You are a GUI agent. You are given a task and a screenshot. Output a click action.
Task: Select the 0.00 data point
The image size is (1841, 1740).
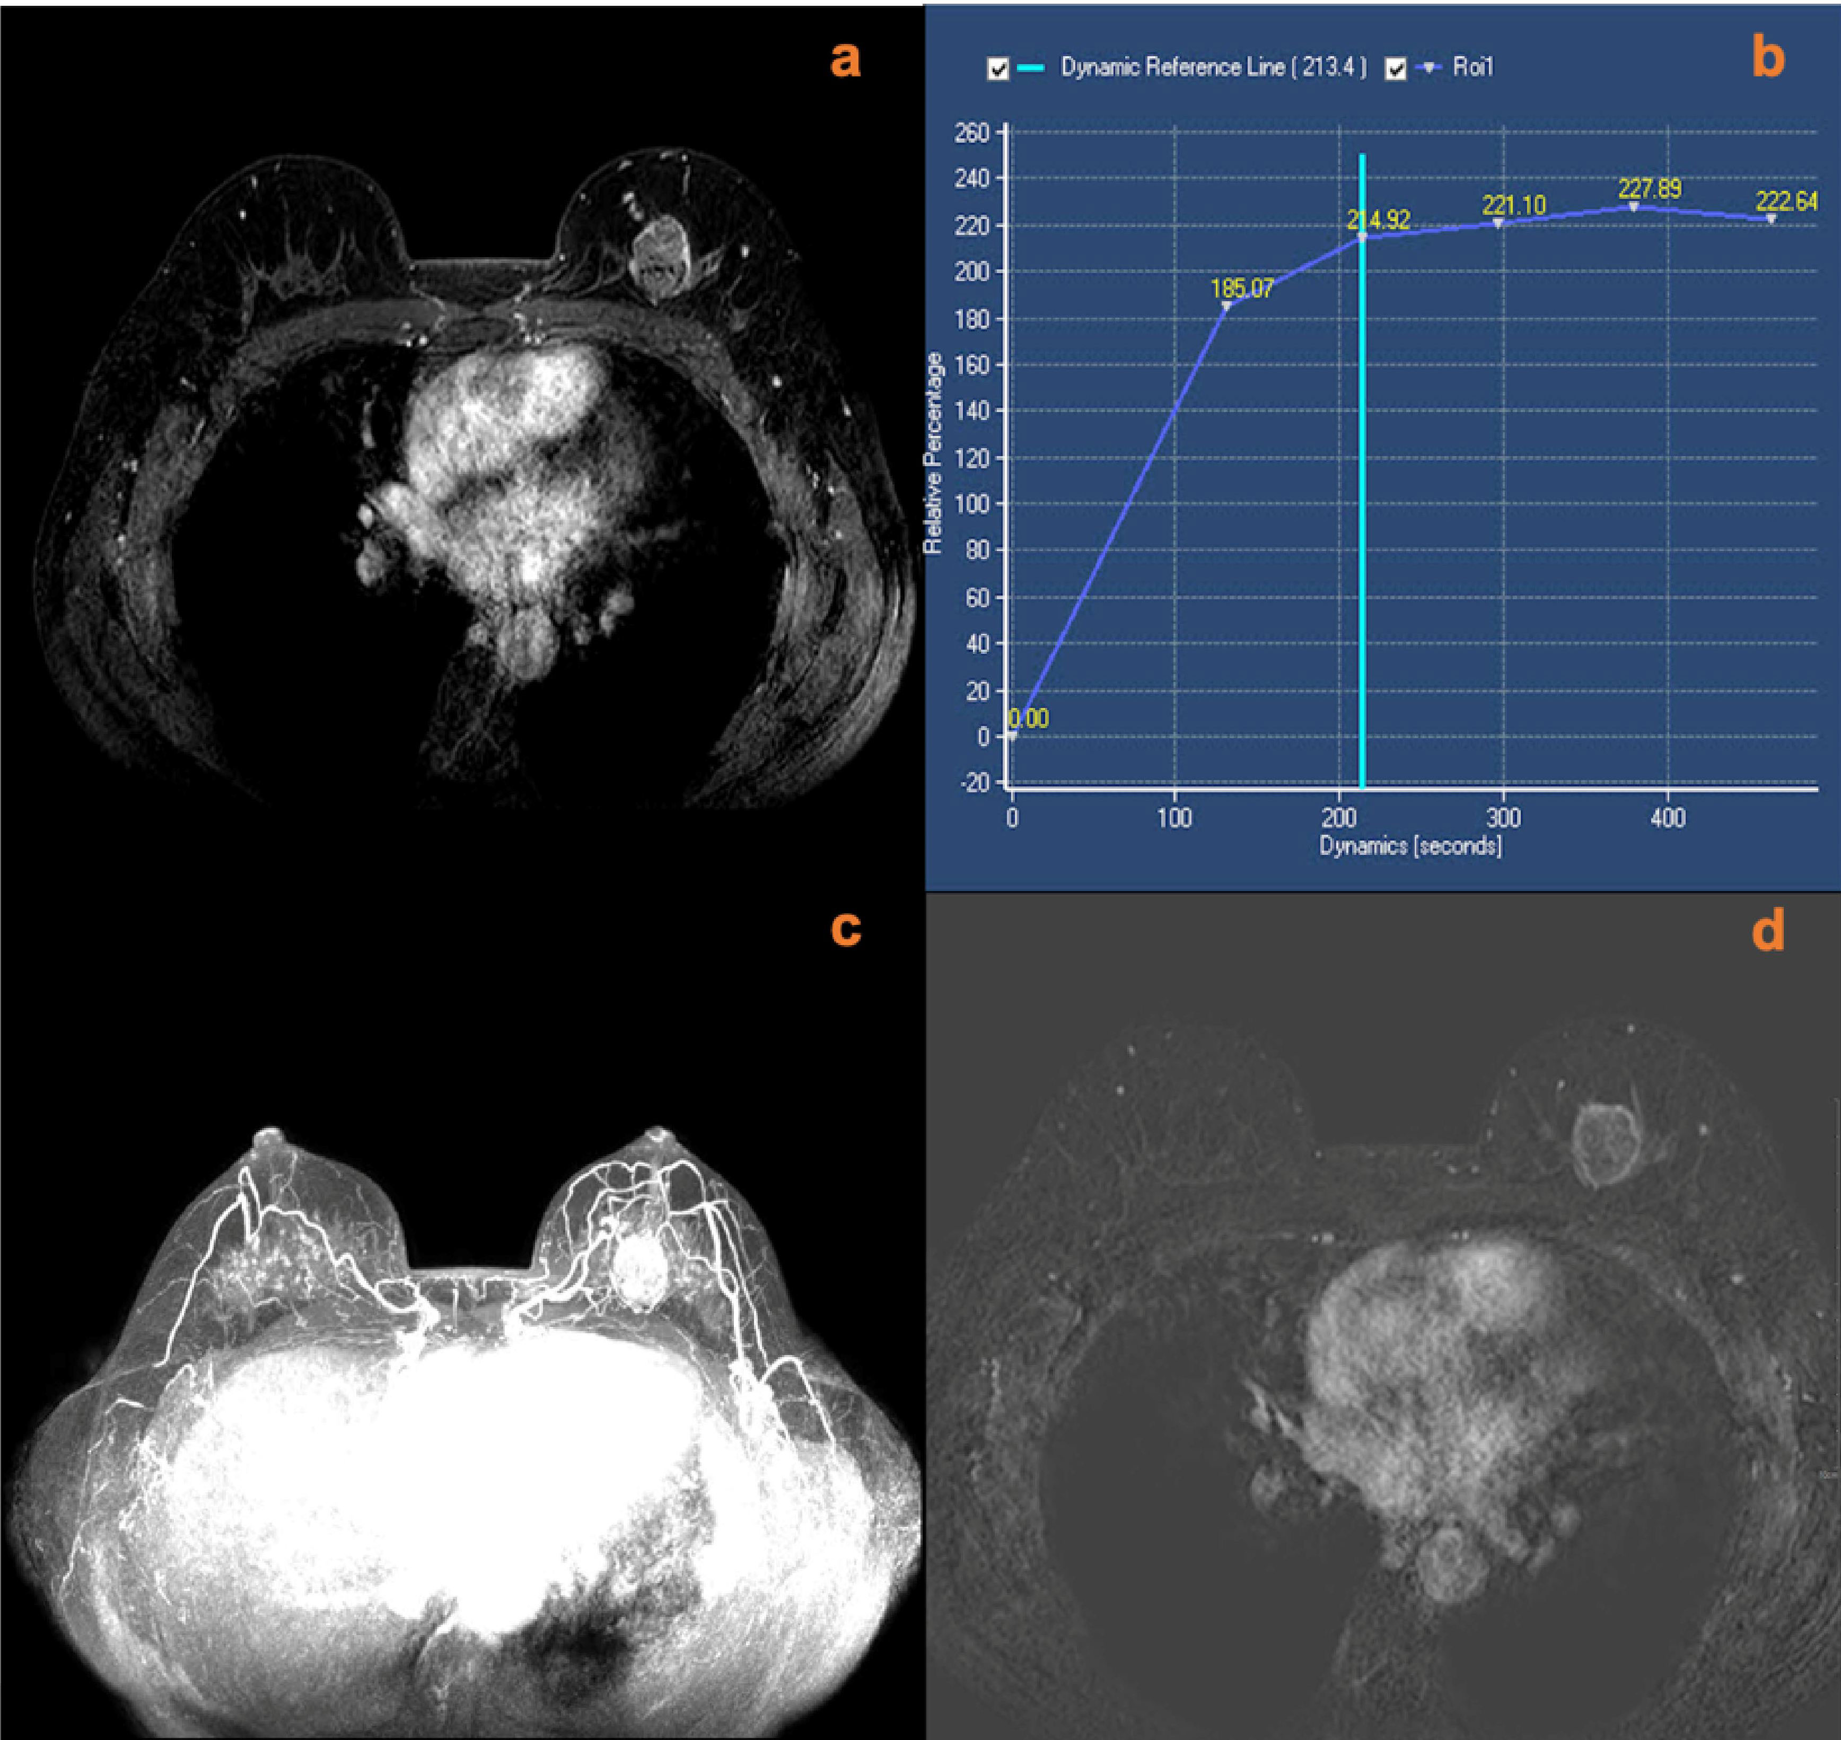click(x=1012, y=737)
